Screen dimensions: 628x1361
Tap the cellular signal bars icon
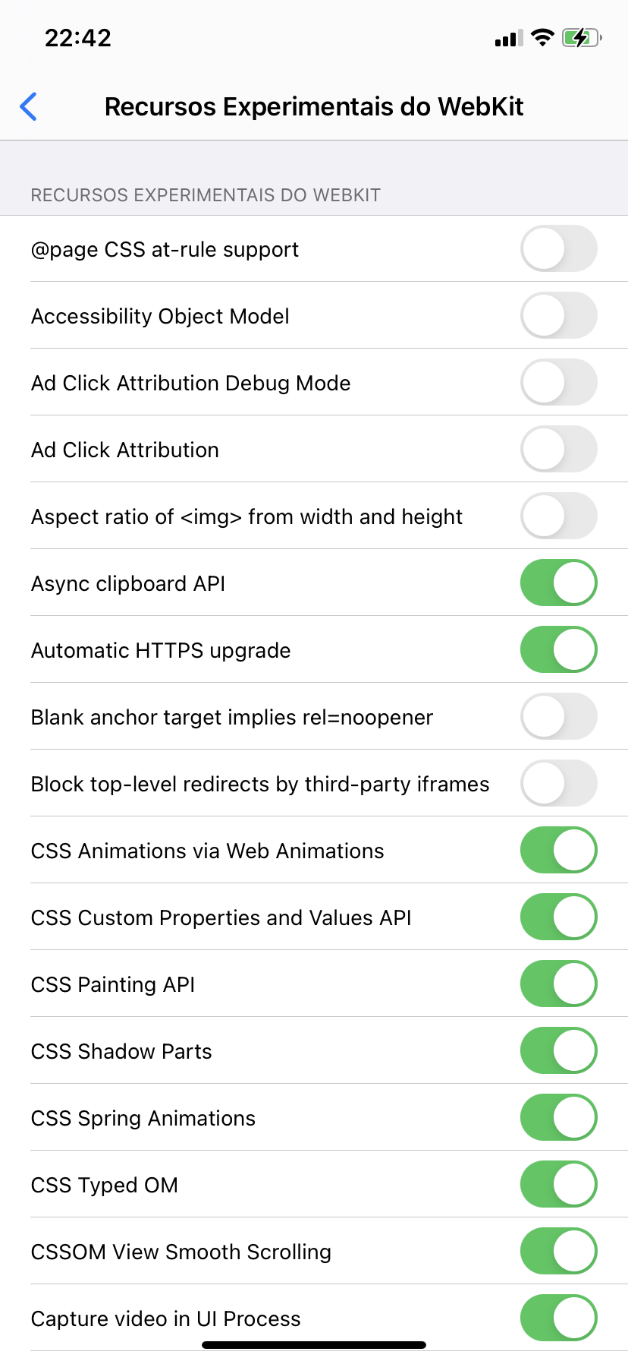(x=509, y=38)
